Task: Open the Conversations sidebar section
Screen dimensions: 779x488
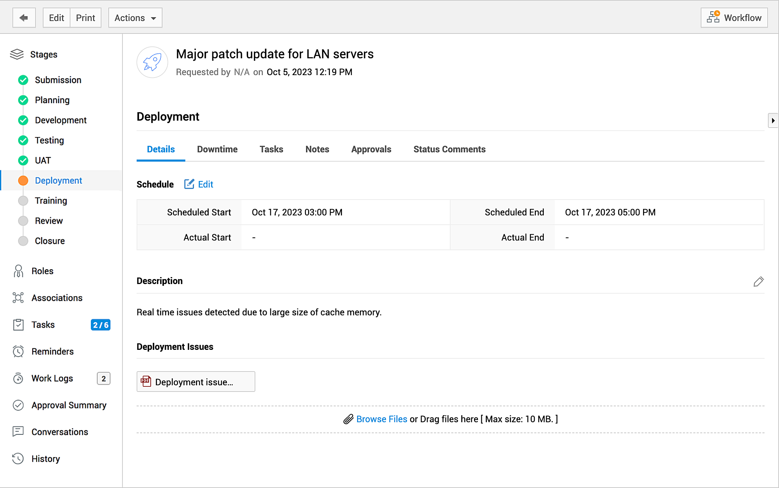Action: point(60,432)
